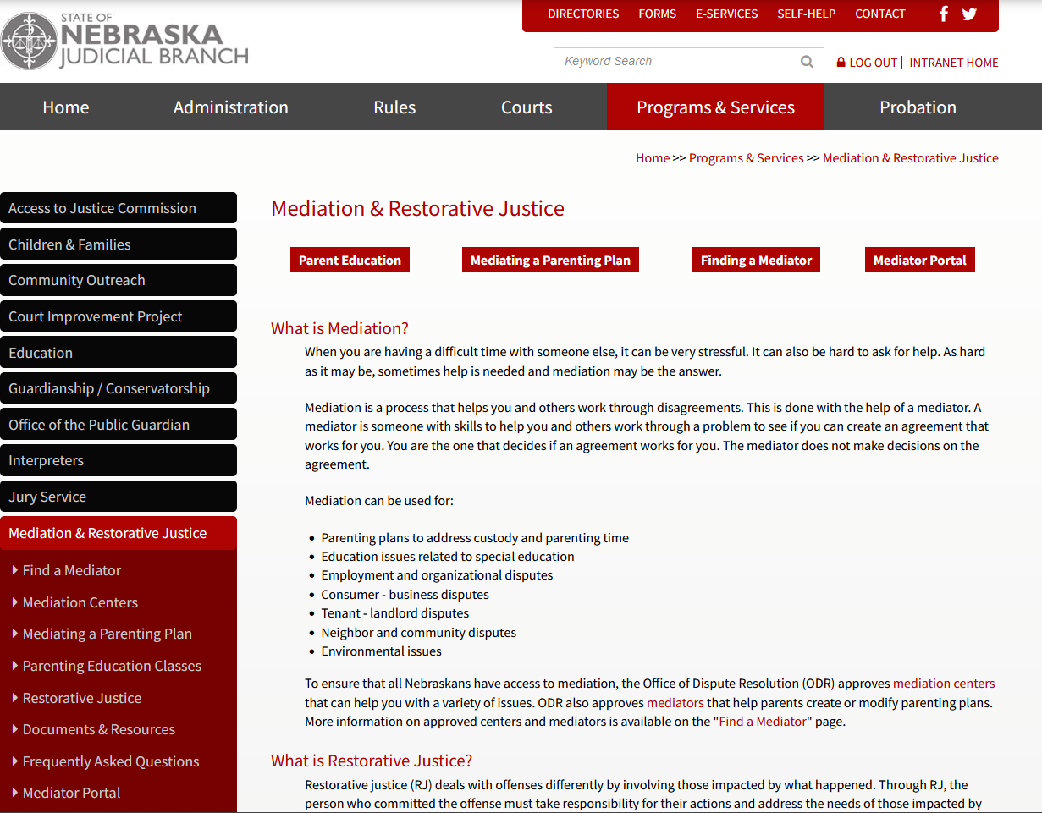Screen dimensions: 1042x813
Task: Select the Programs & Services tab
Action: (715, 107)
